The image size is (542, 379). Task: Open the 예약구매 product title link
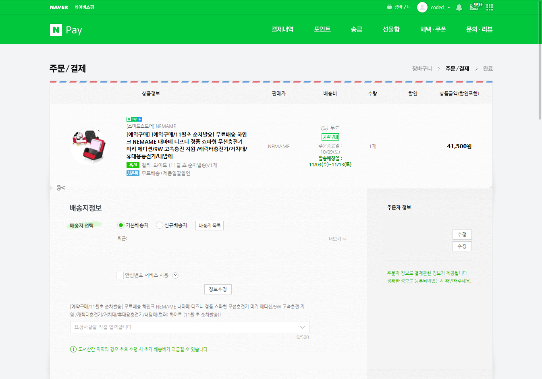[187, 145]
